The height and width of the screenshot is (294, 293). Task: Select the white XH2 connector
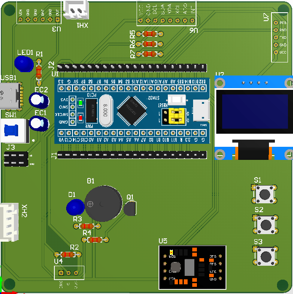9,222
